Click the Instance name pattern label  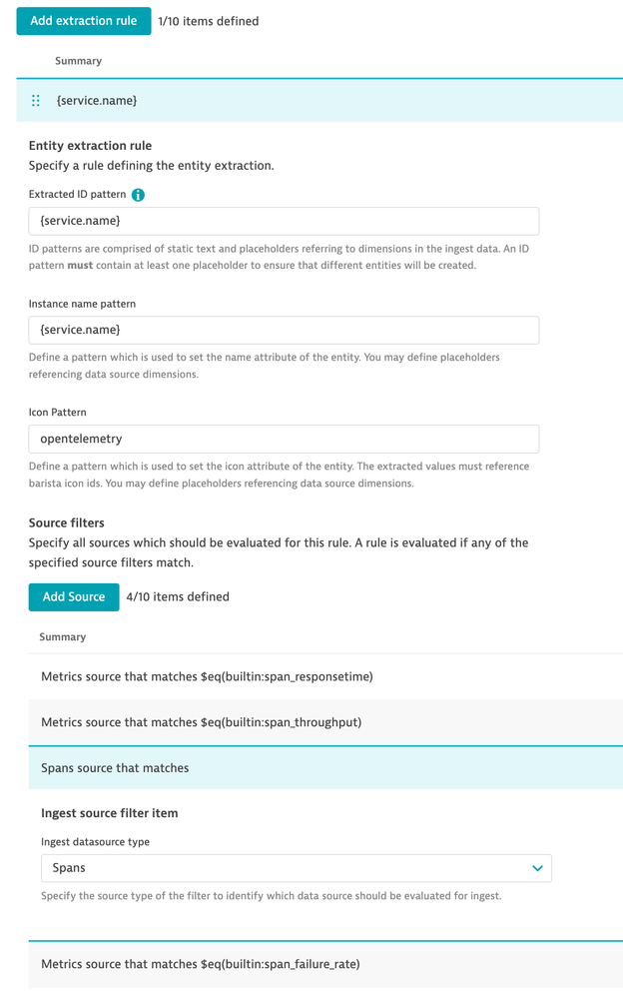tap(82, 304)
